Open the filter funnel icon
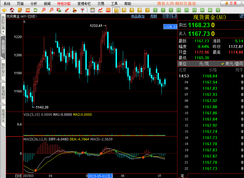 [x=82, y=10]
